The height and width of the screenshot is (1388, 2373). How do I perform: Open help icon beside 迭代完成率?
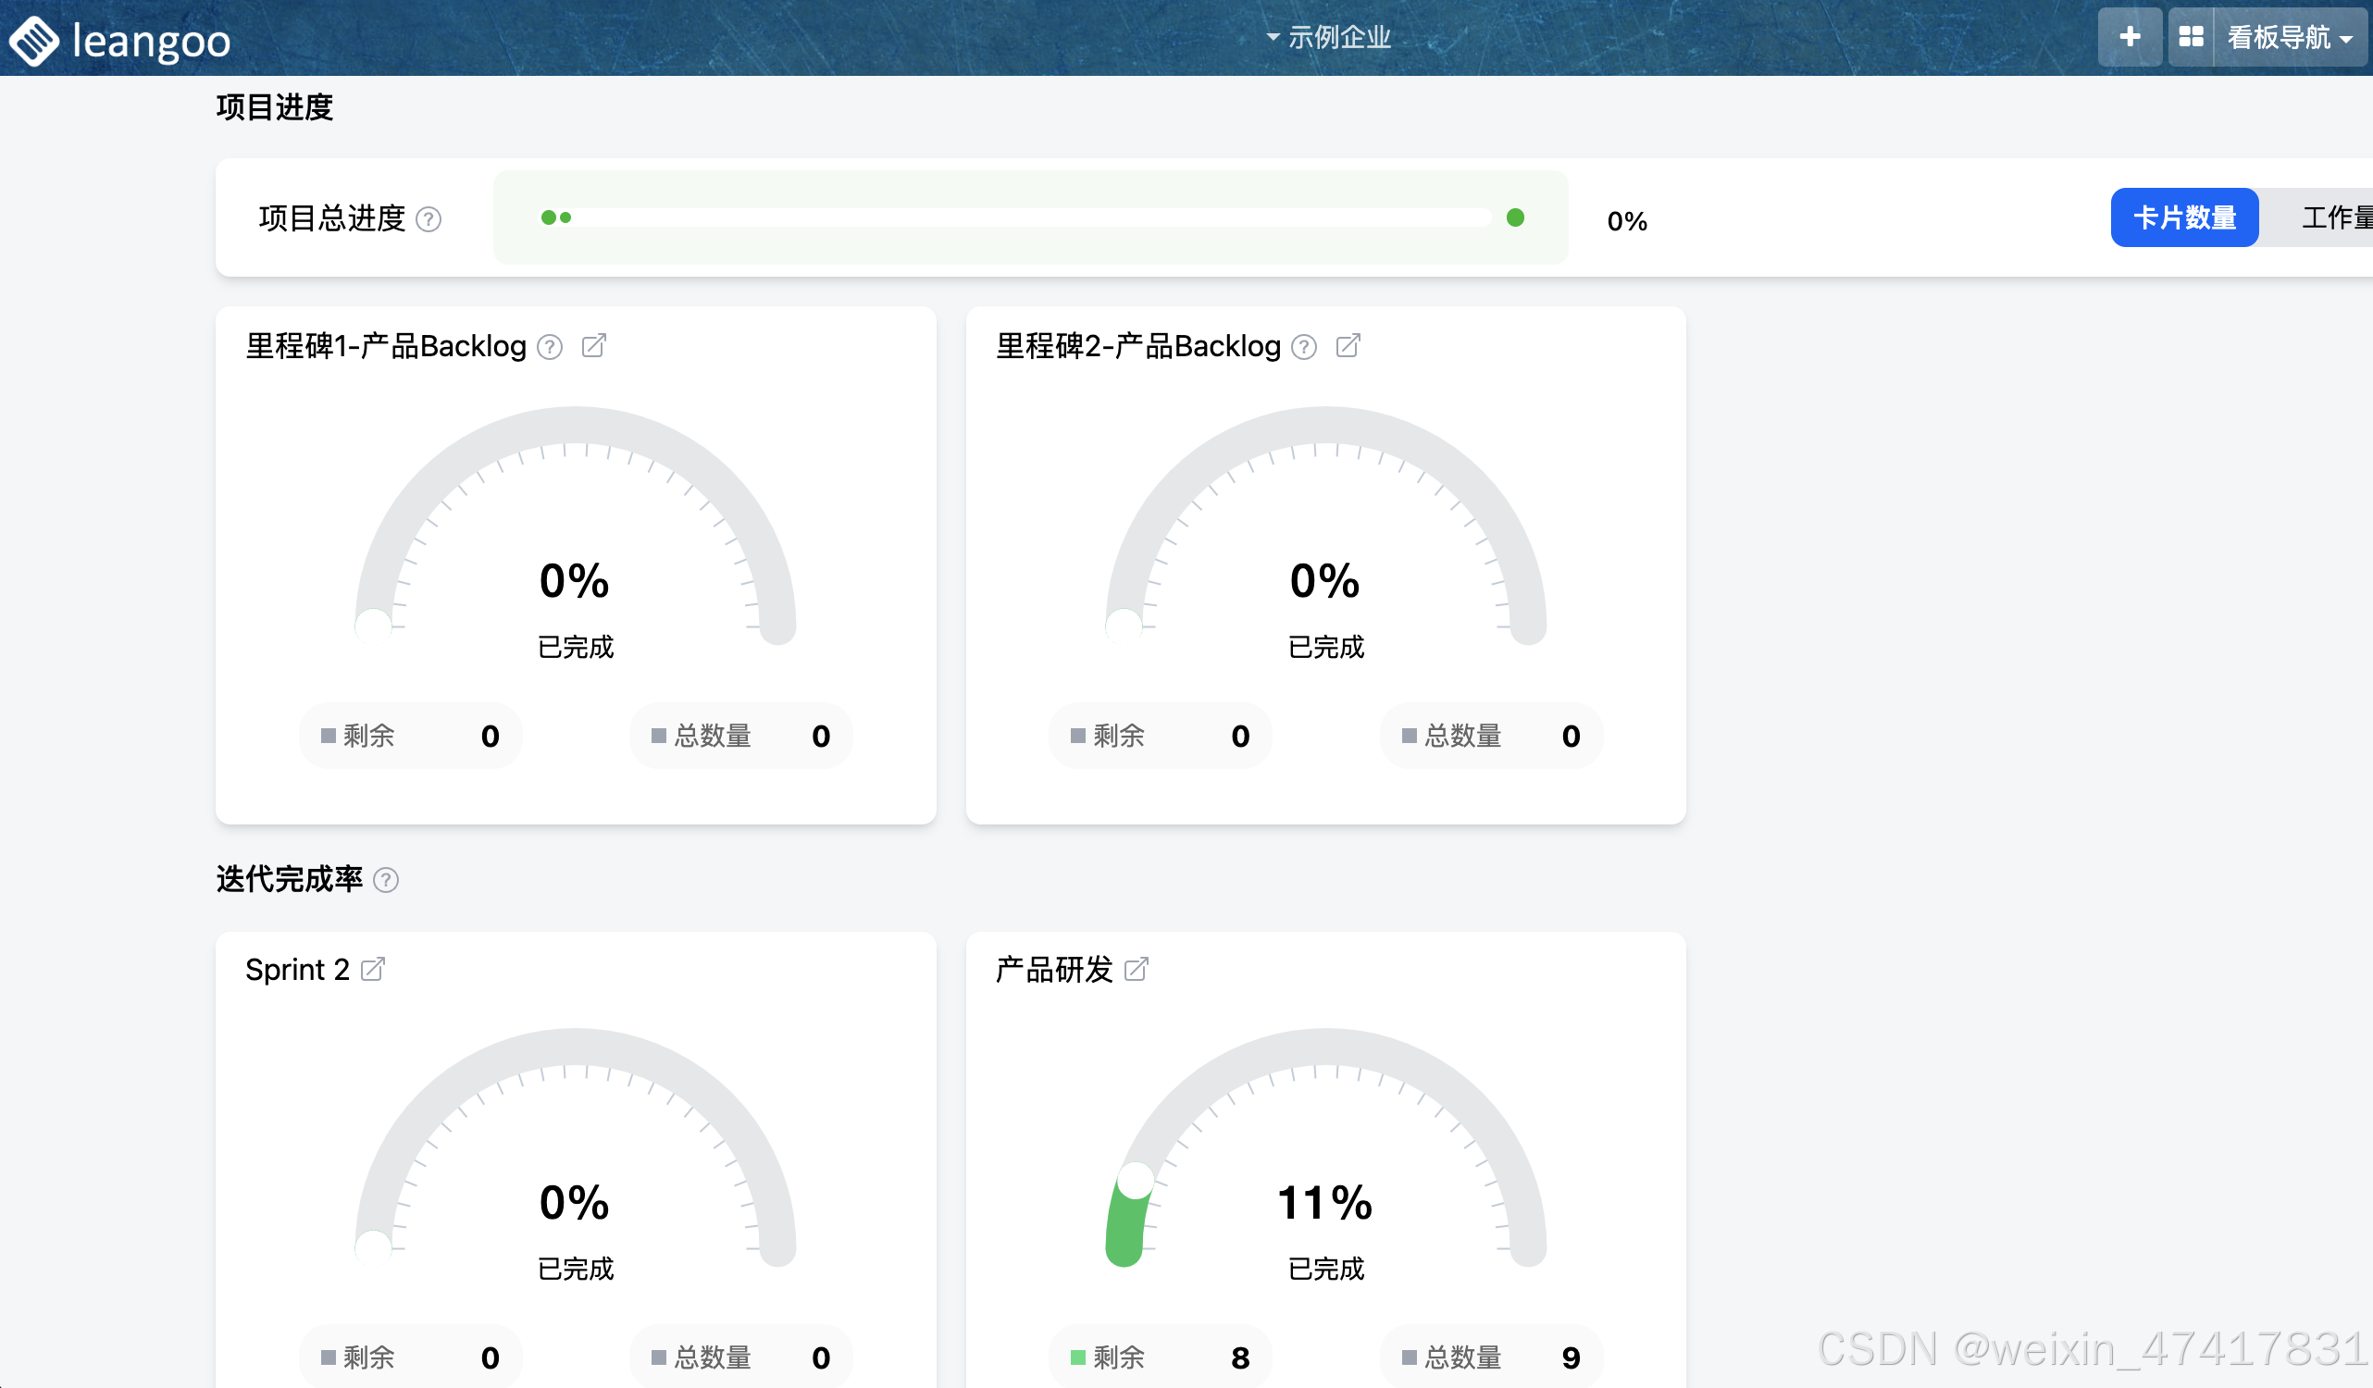[x=386, y=879]
